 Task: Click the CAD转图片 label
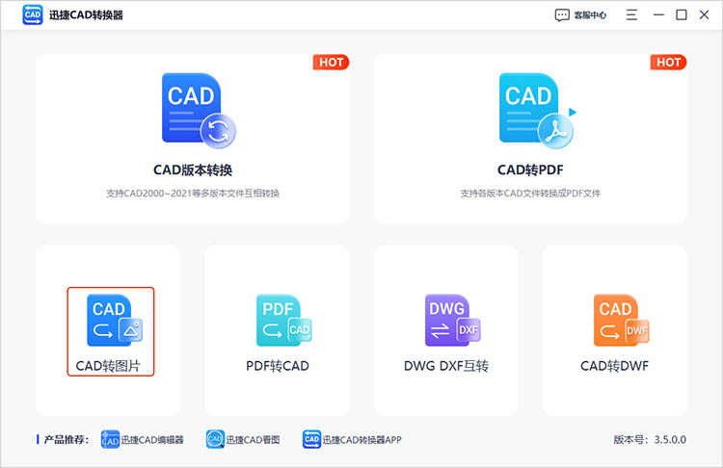tap(108, 366)
